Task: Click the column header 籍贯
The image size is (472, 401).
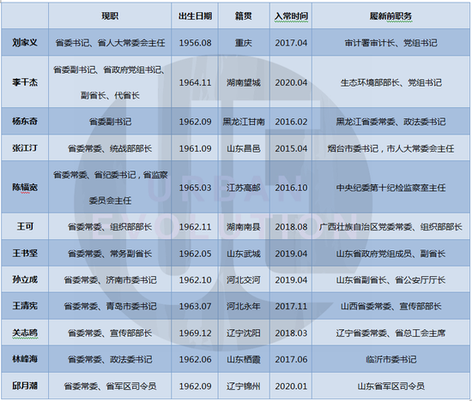Action: pos(244,16)
